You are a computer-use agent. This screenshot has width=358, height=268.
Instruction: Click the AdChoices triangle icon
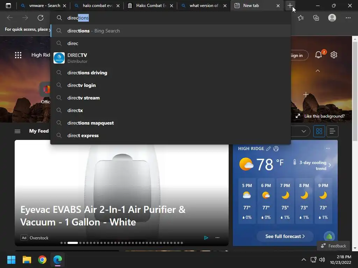206,238
